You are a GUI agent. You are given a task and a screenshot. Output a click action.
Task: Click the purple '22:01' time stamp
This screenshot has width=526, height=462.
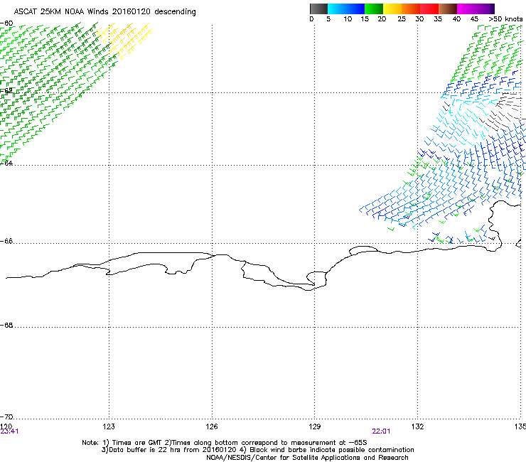click(x=381, y=431)
